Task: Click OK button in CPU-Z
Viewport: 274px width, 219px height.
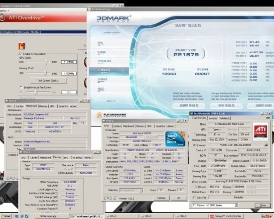Action: [x=179, y=198]
